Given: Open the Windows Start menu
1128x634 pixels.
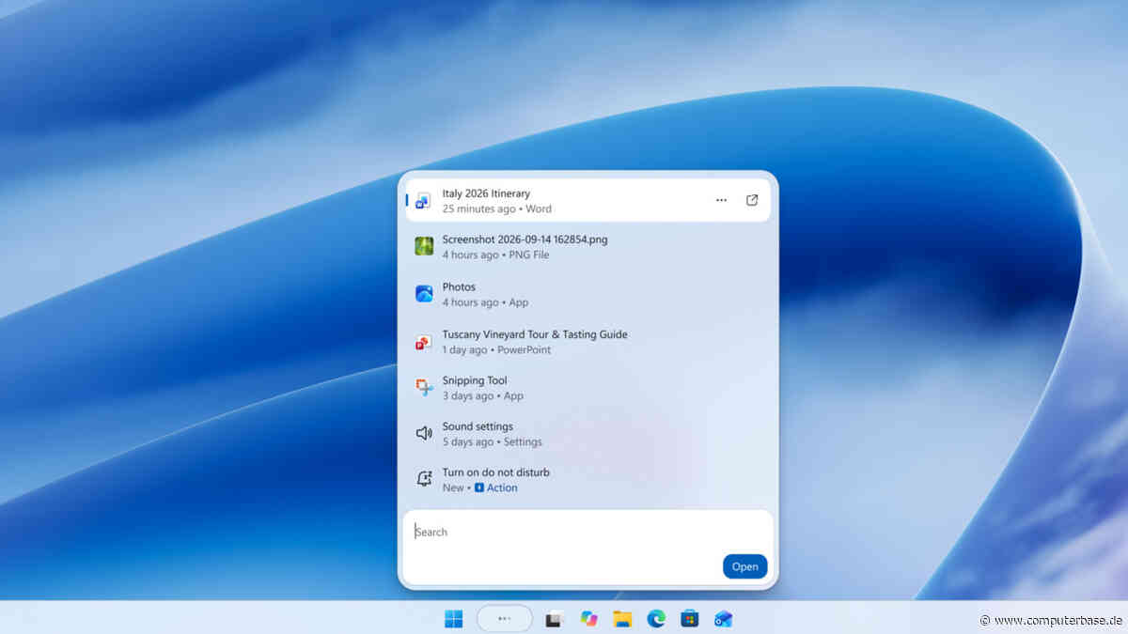Looking at the screenshot, I should click(x=454, y=618).
